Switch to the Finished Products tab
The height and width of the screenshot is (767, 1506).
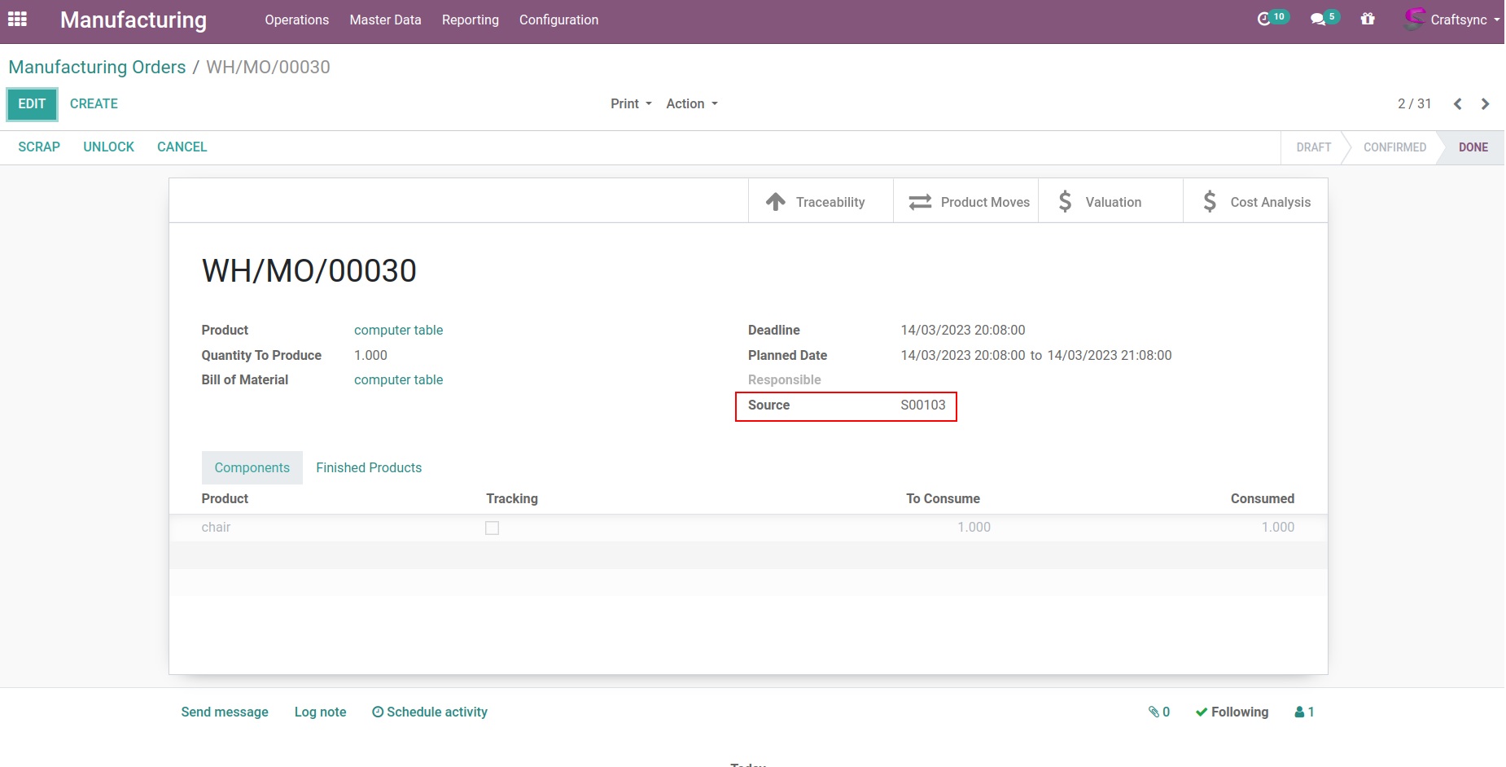coord(369,467)
